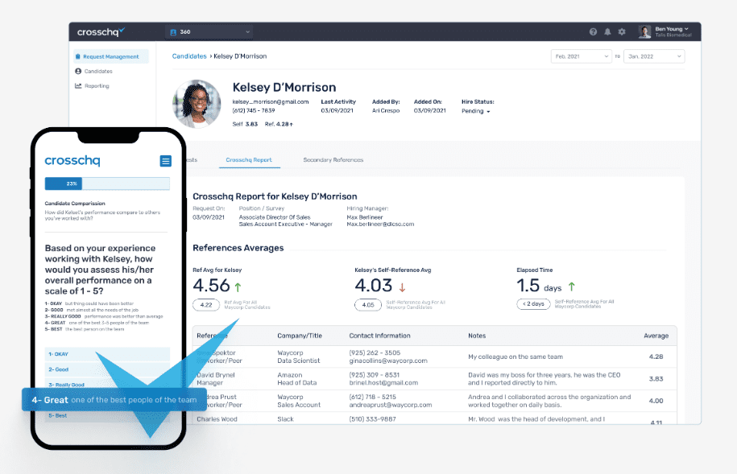The width and height of the screenshot is (737, 474).
Task: Click the green up arrow beside 1.5 days
Action: 572,286
